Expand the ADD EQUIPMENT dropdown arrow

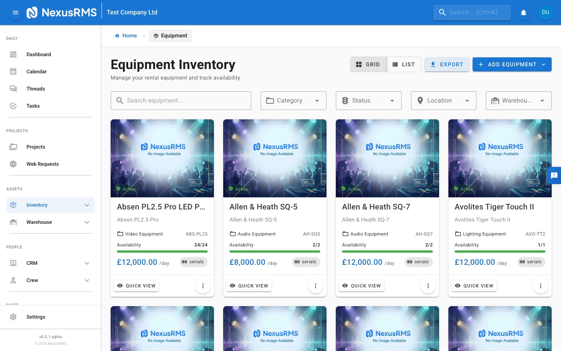[543, 64]
